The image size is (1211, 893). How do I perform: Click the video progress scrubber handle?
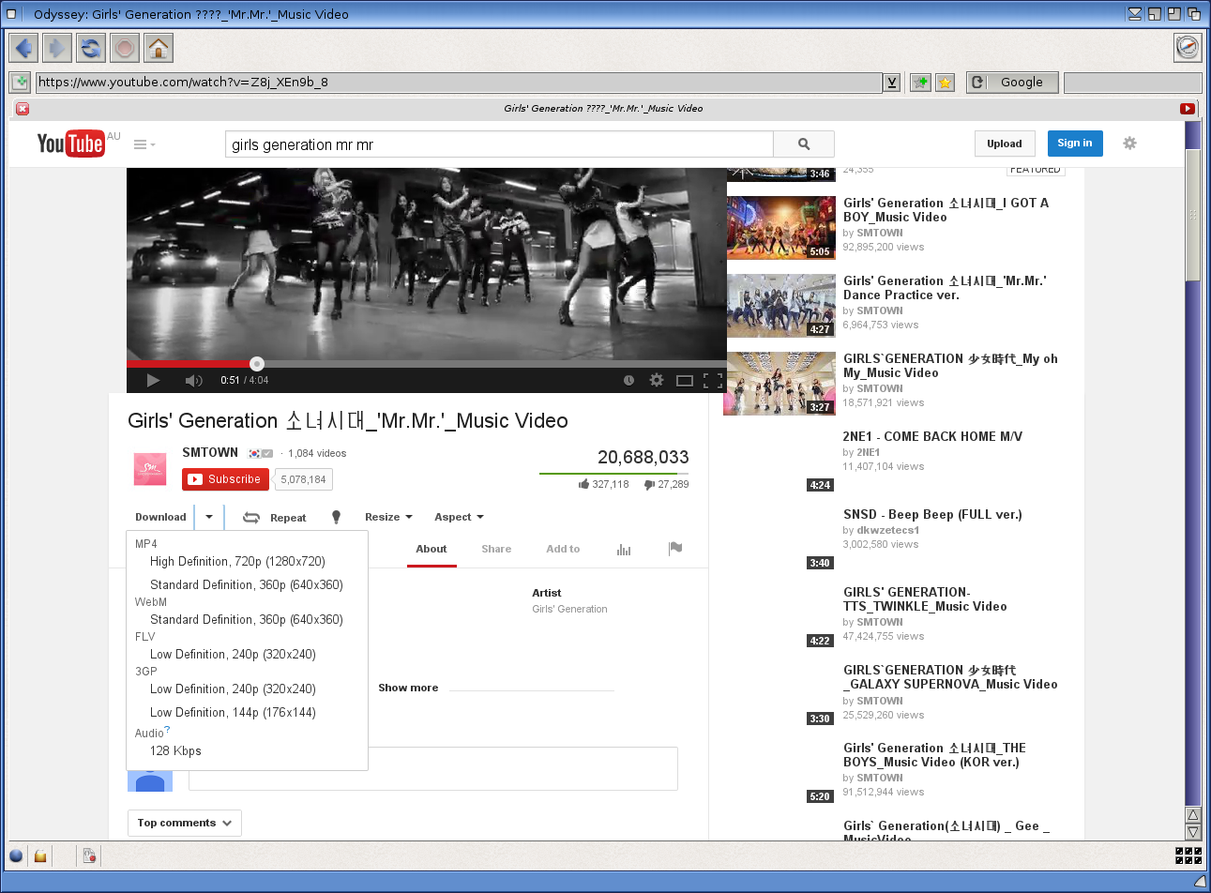click(257, 363)
